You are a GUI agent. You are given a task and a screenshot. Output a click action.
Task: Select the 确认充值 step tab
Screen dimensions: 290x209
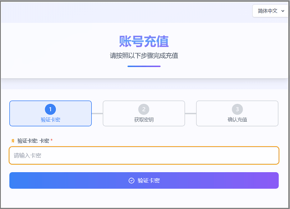tap(237, 113)
